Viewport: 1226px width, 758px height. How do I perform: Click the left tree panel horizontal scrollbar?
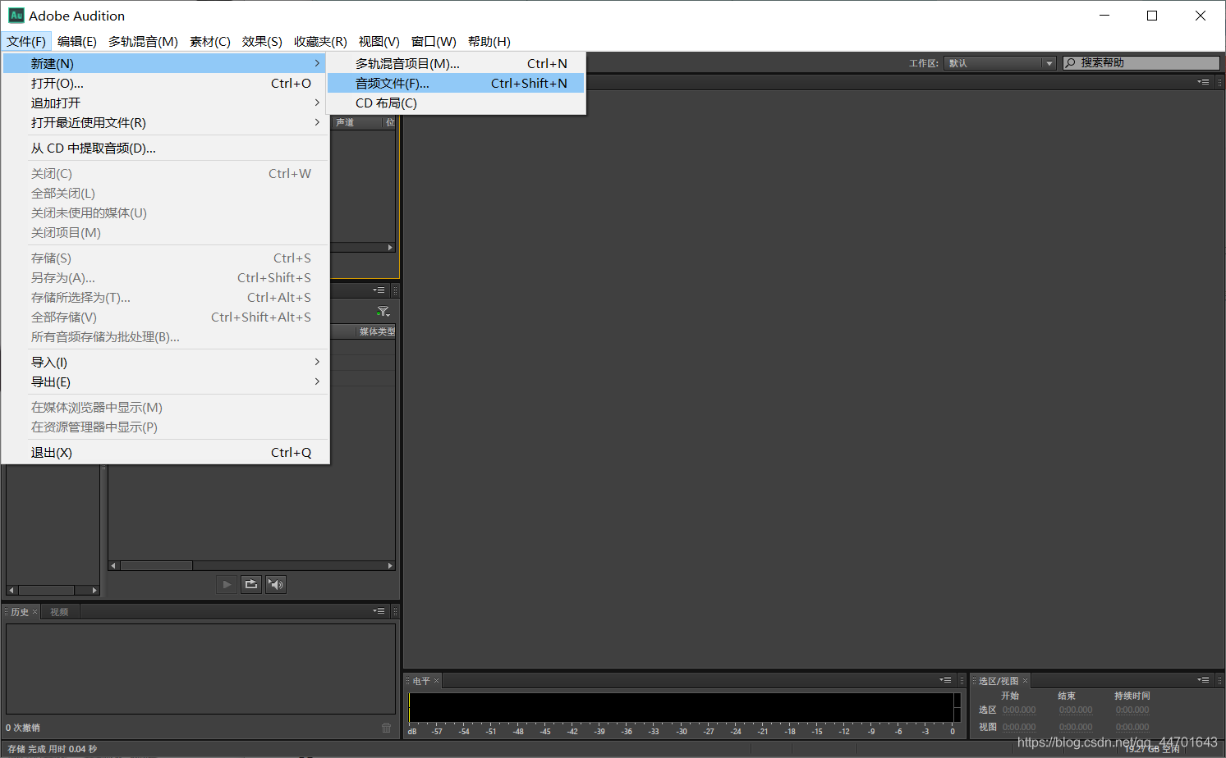[53, 590]
